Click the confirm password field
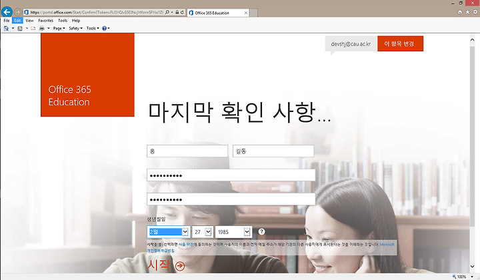Image resolution: width=480 pixels, height=280 pixels. click(231, 199)
